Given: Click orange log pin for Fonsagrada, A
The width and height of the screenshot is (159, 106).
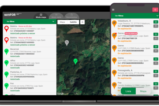Looking at the screenshot, I should tap(114, 73).
